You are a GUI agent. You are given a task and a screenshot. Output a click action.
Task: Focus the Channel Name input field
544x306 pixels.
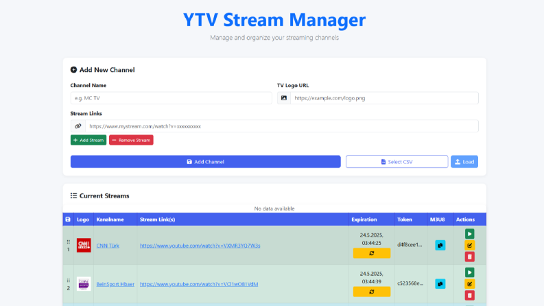[171, 98]
